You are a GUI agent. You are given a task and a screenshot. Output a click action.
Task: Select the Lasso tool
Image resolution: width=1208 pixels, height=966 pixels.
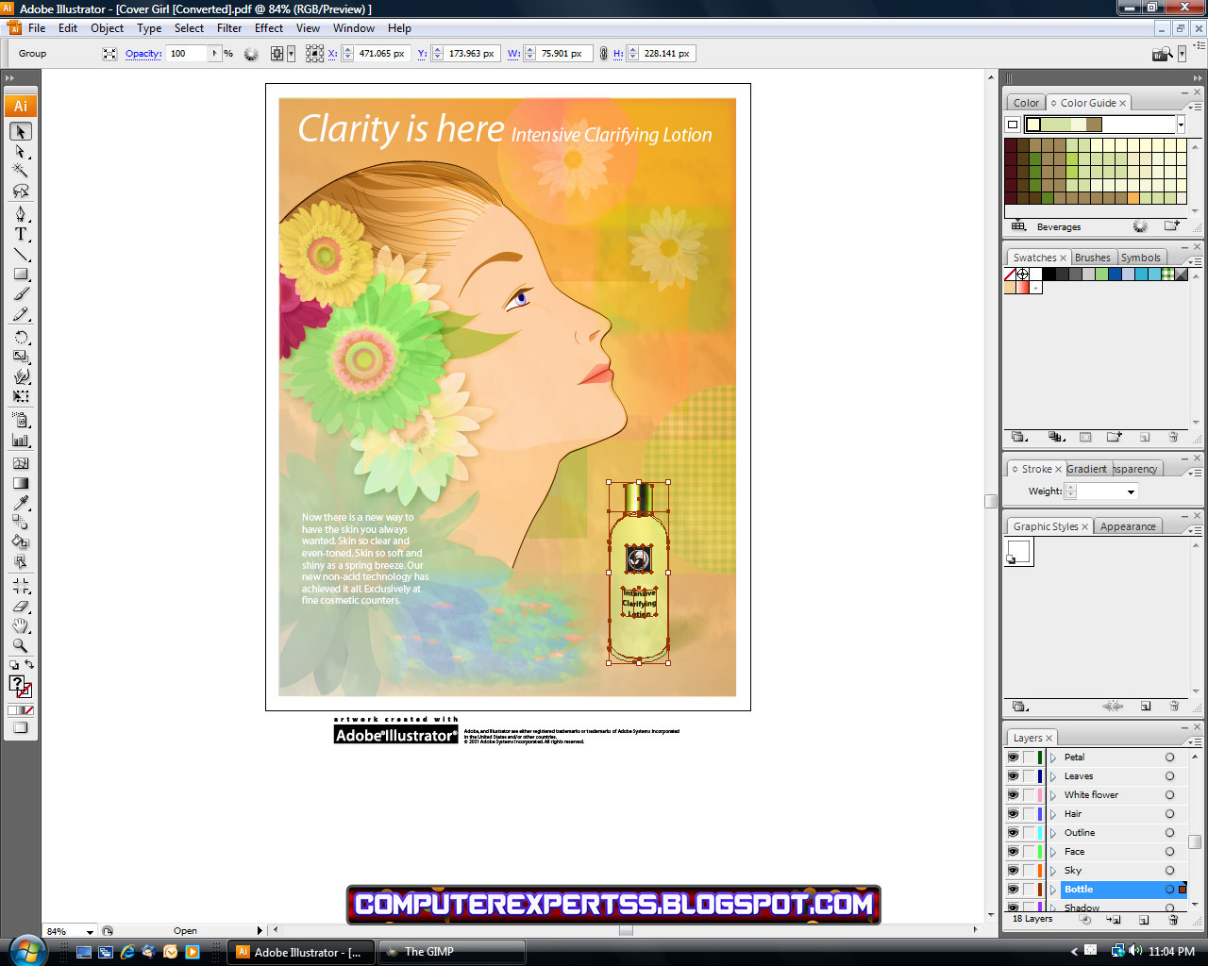tap(21, 191)
